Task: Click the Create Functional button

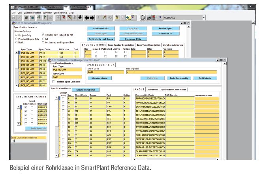Action: point(86,90)
